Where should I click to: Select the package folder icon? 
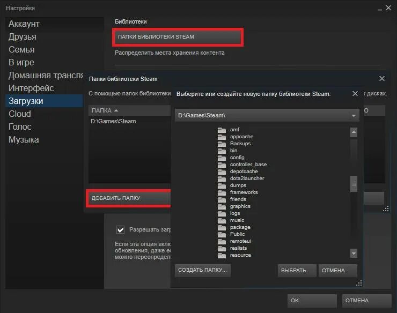coord(222,227)
